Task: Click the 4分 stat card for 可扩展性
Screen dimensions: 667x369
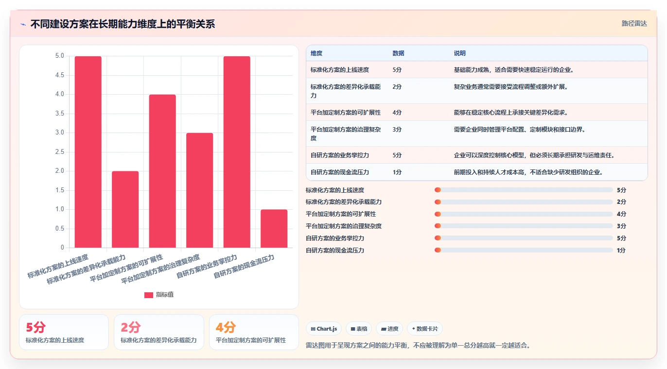Action: tap(254, 332)
